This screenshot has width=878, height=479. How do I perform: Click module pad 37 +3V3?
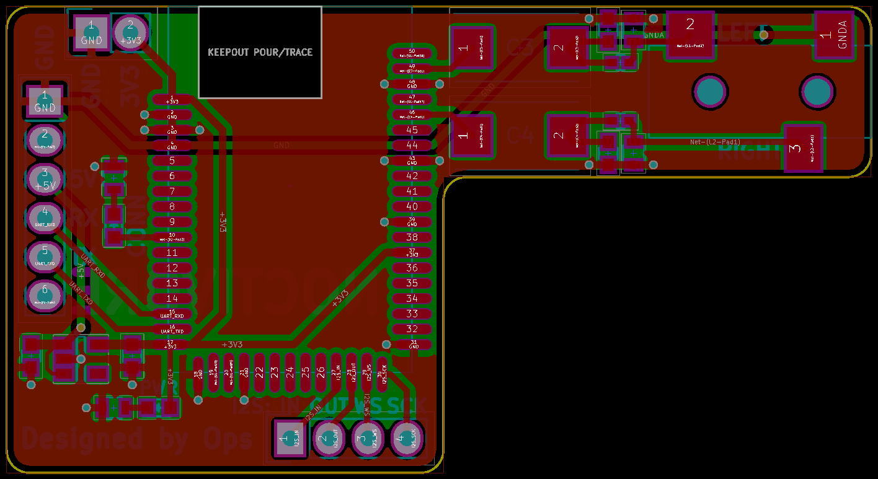point(412,252)
